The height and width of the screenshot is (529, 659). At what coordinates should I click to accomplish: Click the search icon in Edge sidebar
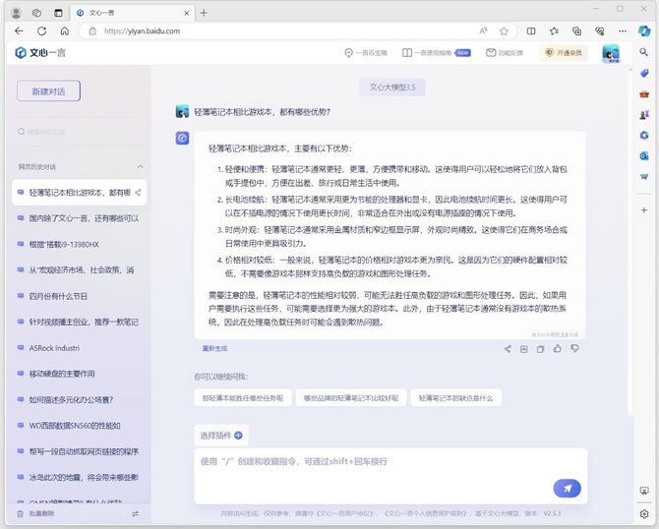[644, 52]
